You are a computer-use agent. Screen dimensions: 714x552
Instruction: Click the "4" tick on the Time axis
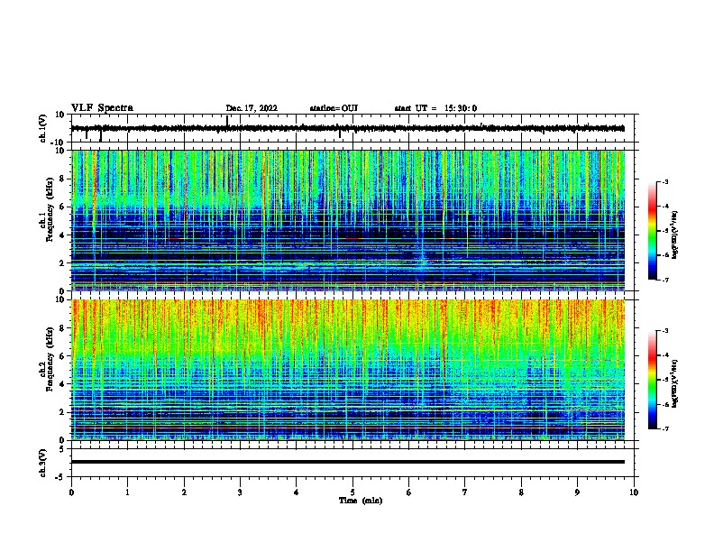(297, 492)
